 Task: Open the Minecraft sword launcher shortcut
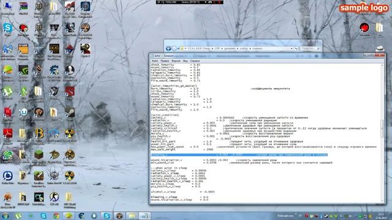pyautogui.click(x=39, y=176)
